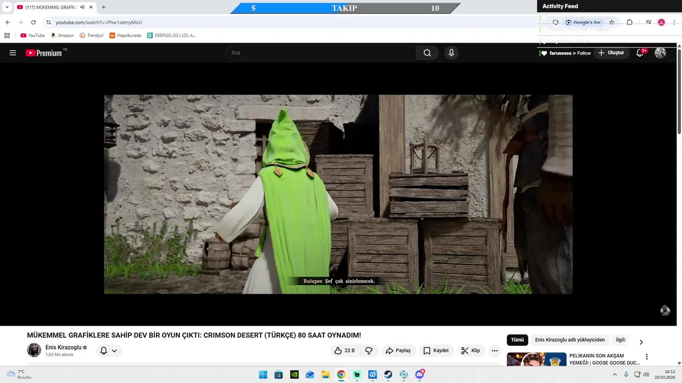
Task: View site information icon in address bar
Action: coord(48,22)
